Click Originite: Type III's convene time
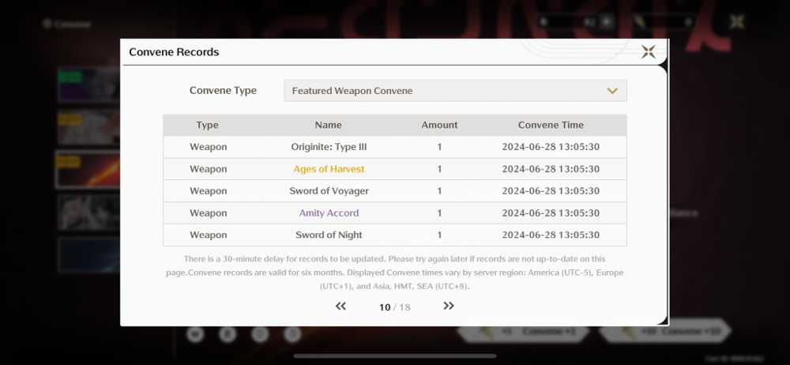The height and width of the screenshot is (365, 790). click(x=551, y=147)
